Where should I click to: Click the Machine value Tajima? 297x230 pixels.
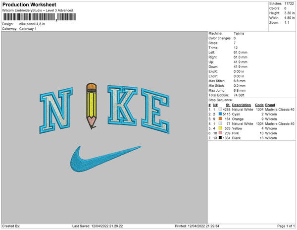coord(239,33)
